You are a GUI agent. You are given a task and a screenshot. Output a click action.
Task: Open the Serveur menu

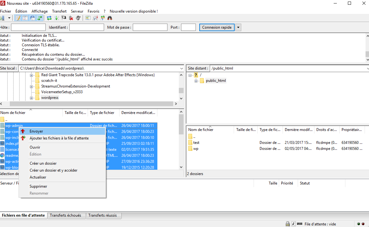(x=77, y=11)
